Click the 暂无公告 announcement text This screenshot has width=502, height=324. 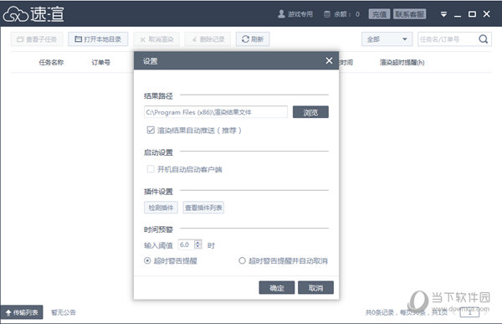64,312
